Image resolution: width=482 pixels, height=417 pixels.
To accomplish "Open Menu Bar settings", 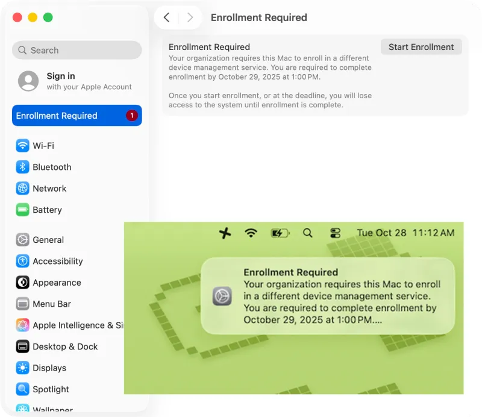I will [52, 304].
